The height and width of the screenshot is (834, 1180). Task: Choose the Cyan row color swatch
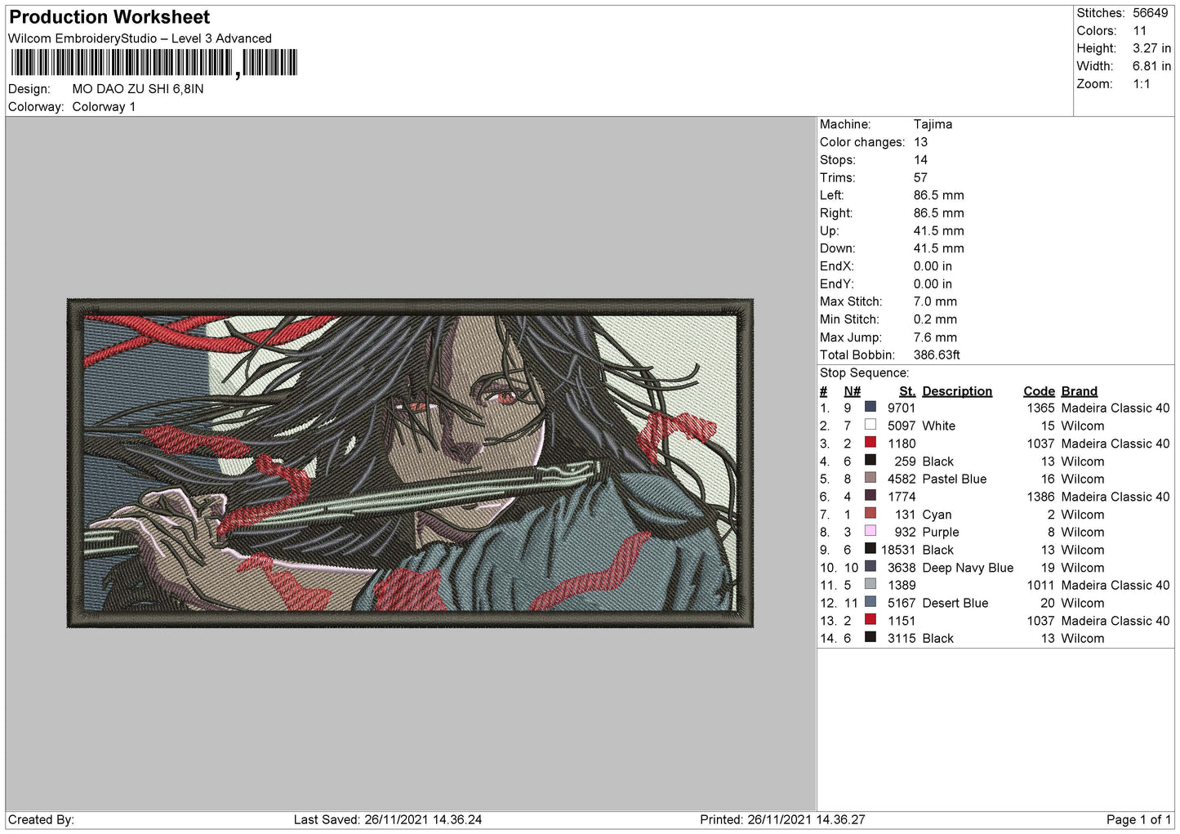point(871,514)
